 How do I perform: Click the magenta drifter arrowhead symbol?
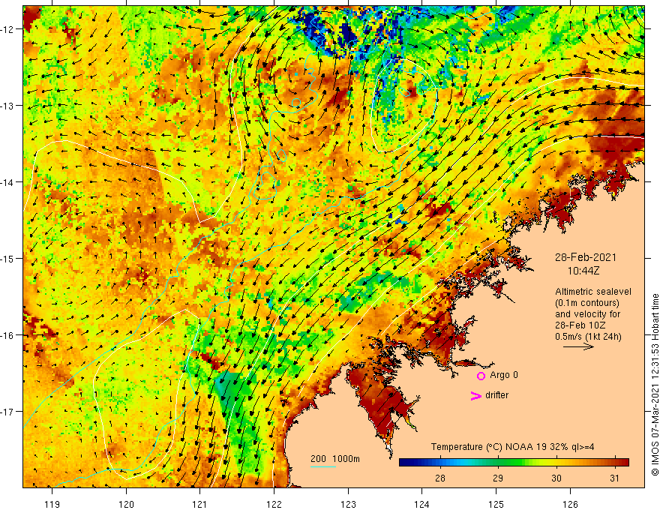pos(475,395)
